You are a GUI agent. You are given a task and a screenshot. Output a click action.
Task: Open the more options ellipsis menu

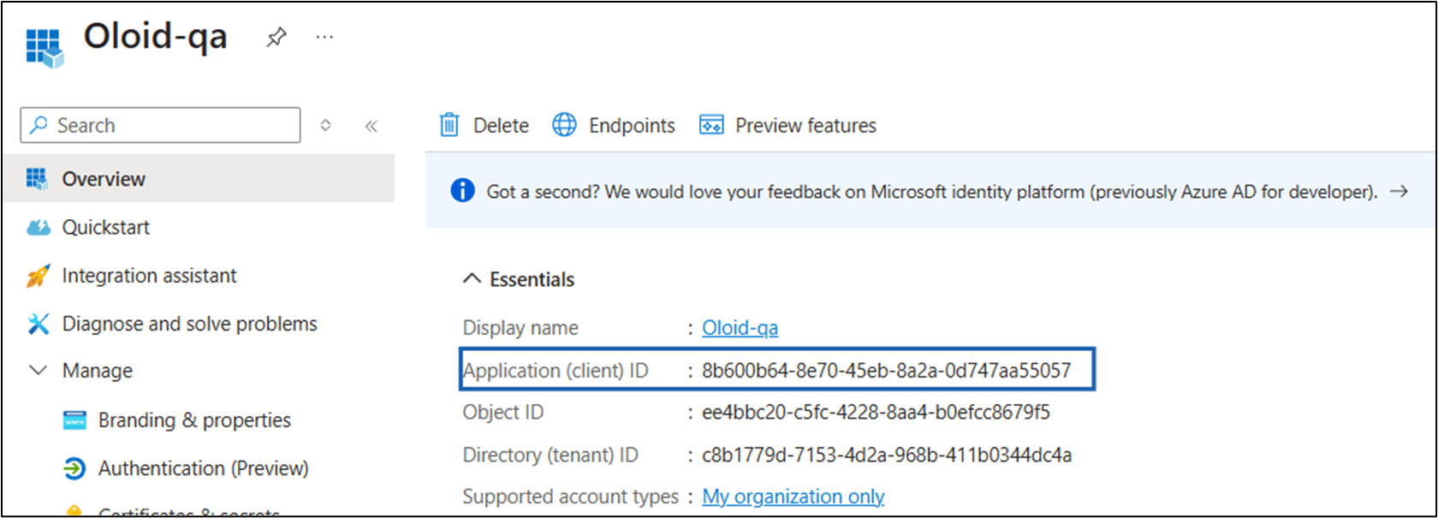click(x=324, y=38)
